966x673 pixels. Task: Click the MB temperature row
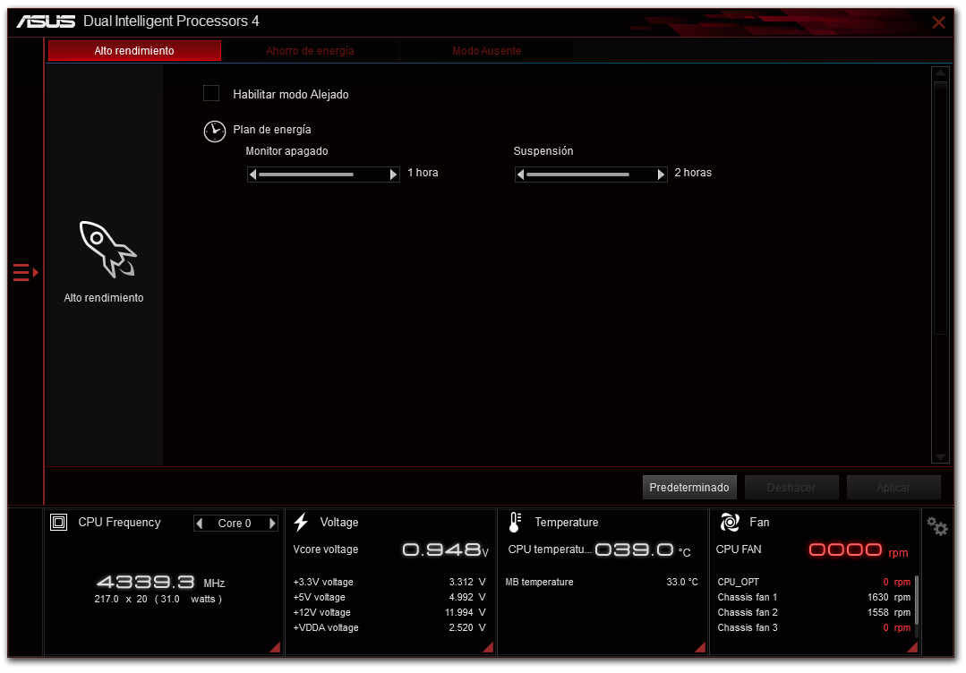(x=602, y=582)
